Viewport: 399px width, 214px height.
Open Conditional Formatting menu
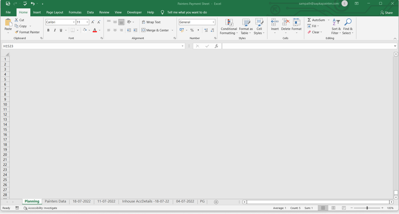[228, 26]
